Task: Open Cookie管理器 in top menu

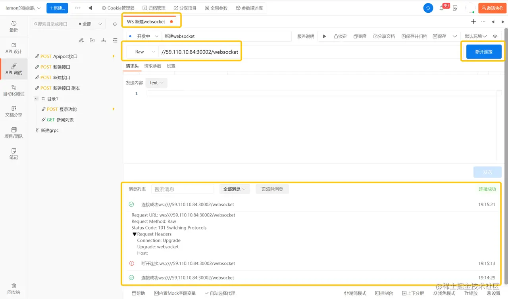Action: [118, 8]
